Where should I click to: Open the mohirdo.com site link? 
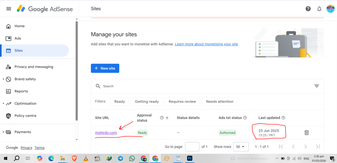coord(106,132)
